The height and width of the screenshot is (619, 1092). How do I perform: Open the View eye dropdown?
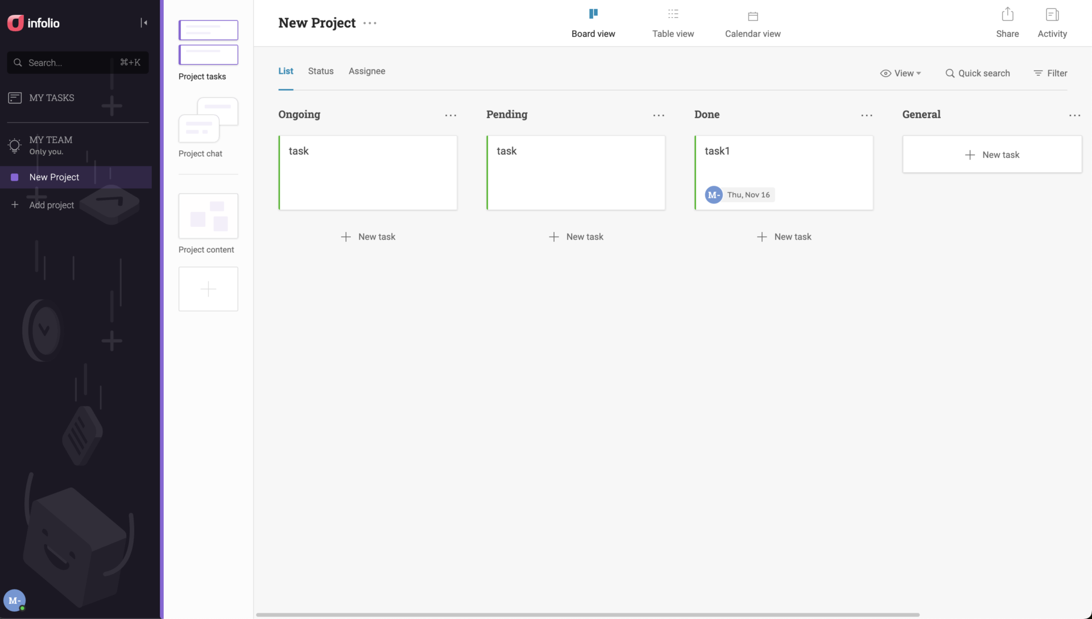pos(900,73)
